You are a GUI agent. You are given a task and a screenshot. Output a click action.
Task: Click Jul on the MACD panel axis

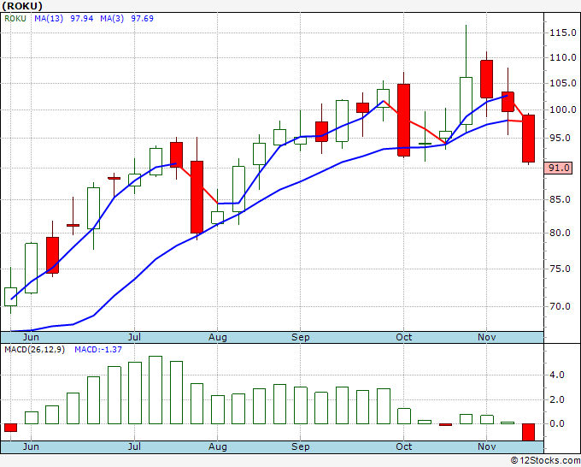(134, 446)
